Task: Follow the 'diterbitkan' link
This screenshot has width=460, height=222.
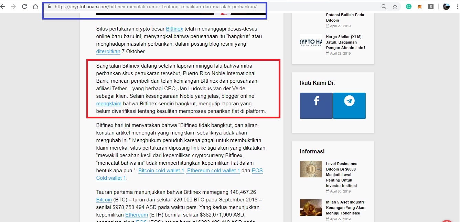Action: [108, 51]
